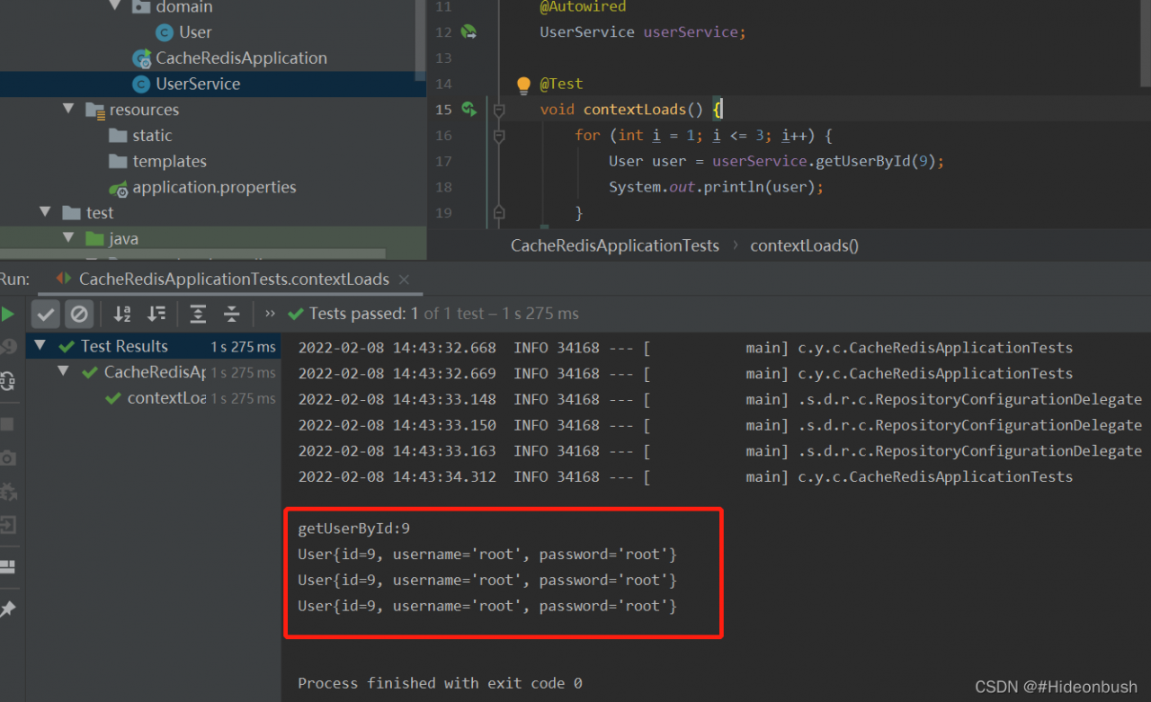Open more test toolbar options chevrons

[270, 314]
